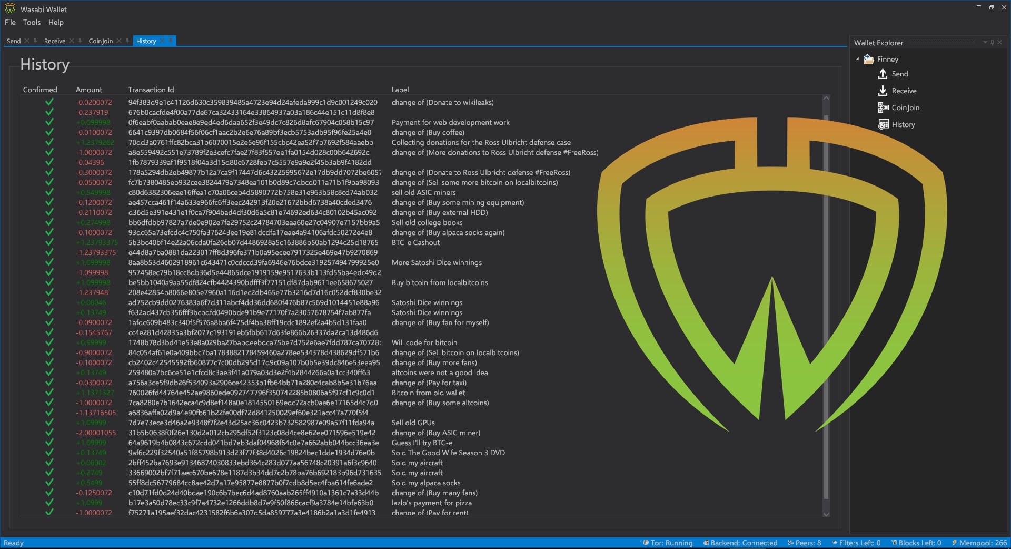Viewport: 1011px width, 549px height.
Task: Pin the Receive tab using its pin icon
Action: click(x=80, y=41)
